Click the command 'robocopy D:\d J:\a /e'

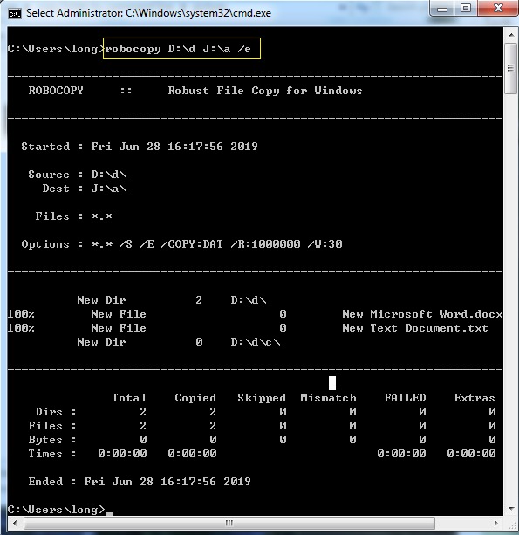[178, 49]
